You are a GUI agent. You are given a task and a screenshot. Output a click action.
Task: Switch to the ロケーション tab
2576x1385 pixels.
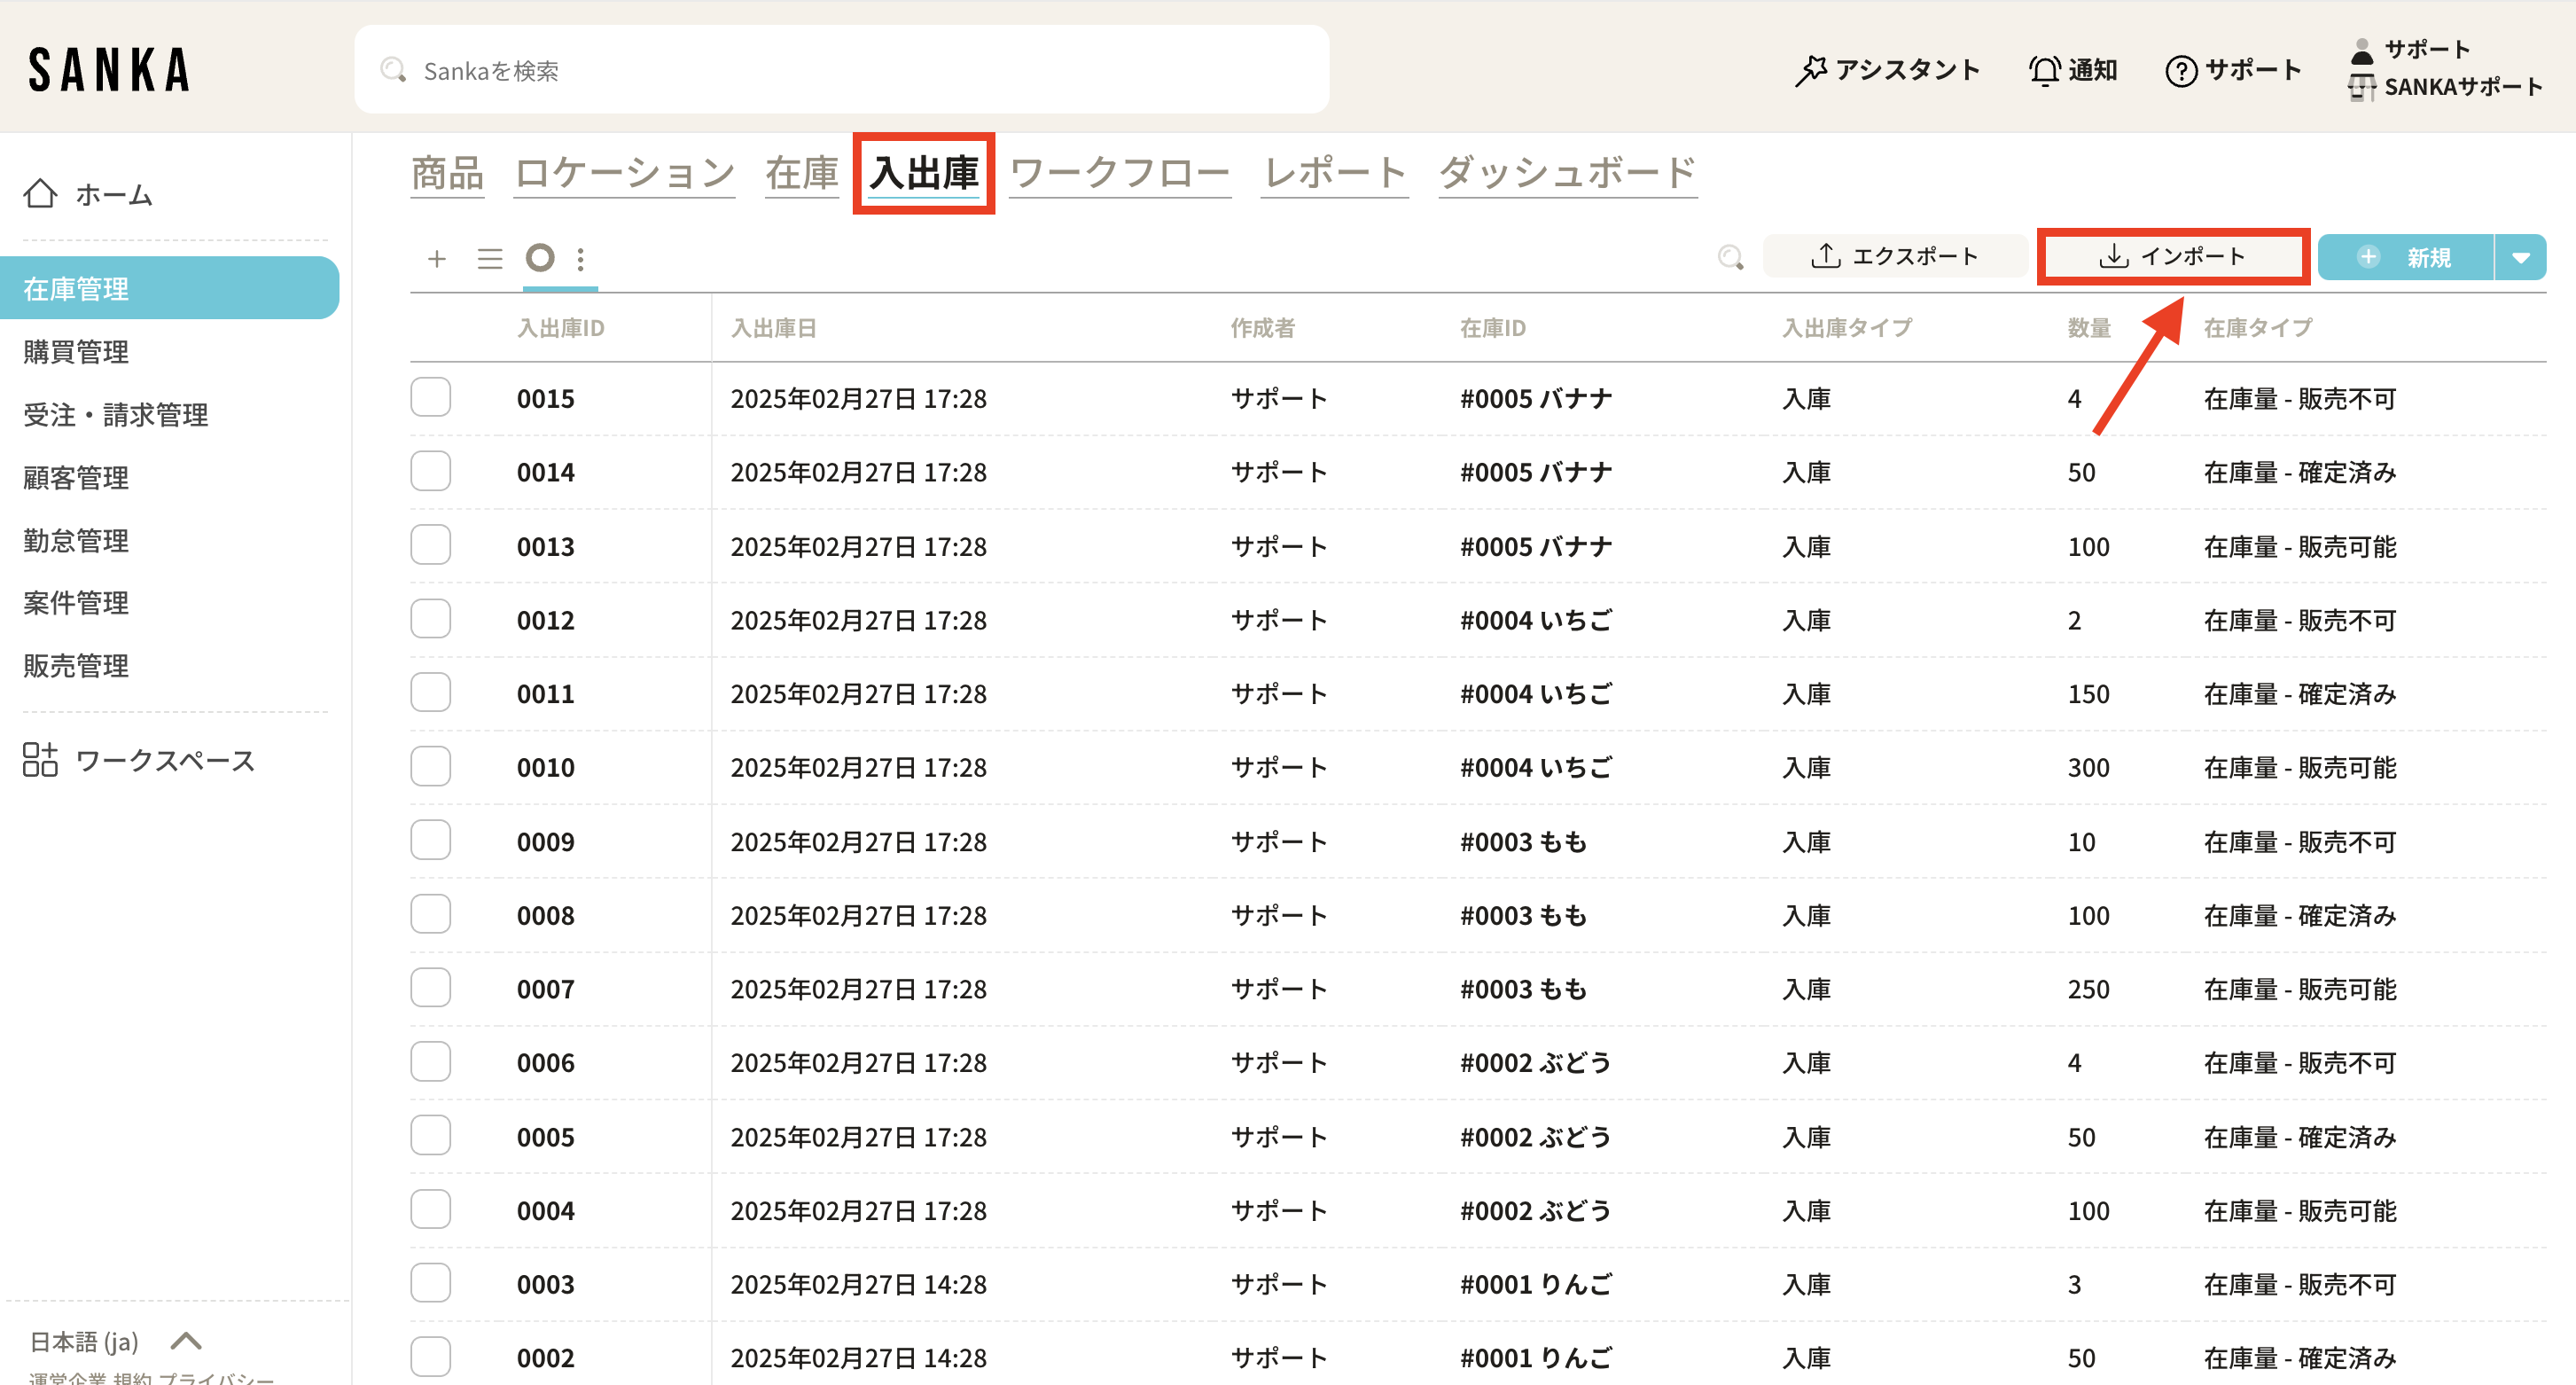[x=624, y=174]
